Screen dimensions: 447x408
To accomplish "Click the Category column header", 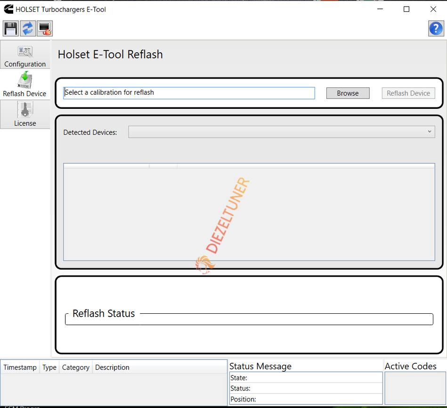I will [x=75, y=367].
